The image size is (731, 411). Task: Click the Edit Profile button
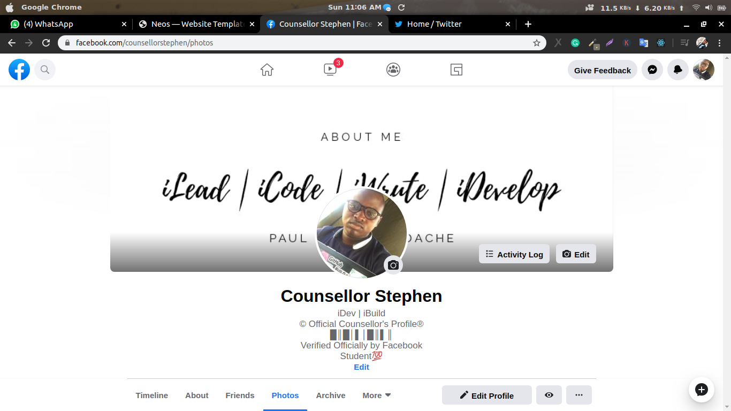tap(487, 395)
